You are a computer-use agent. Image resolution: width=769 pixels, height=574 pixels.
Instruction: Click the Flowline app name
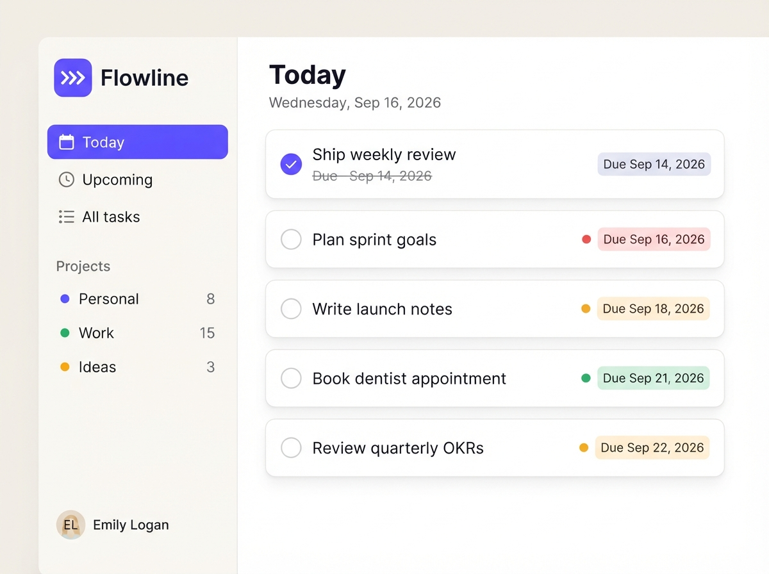point(145,78)
